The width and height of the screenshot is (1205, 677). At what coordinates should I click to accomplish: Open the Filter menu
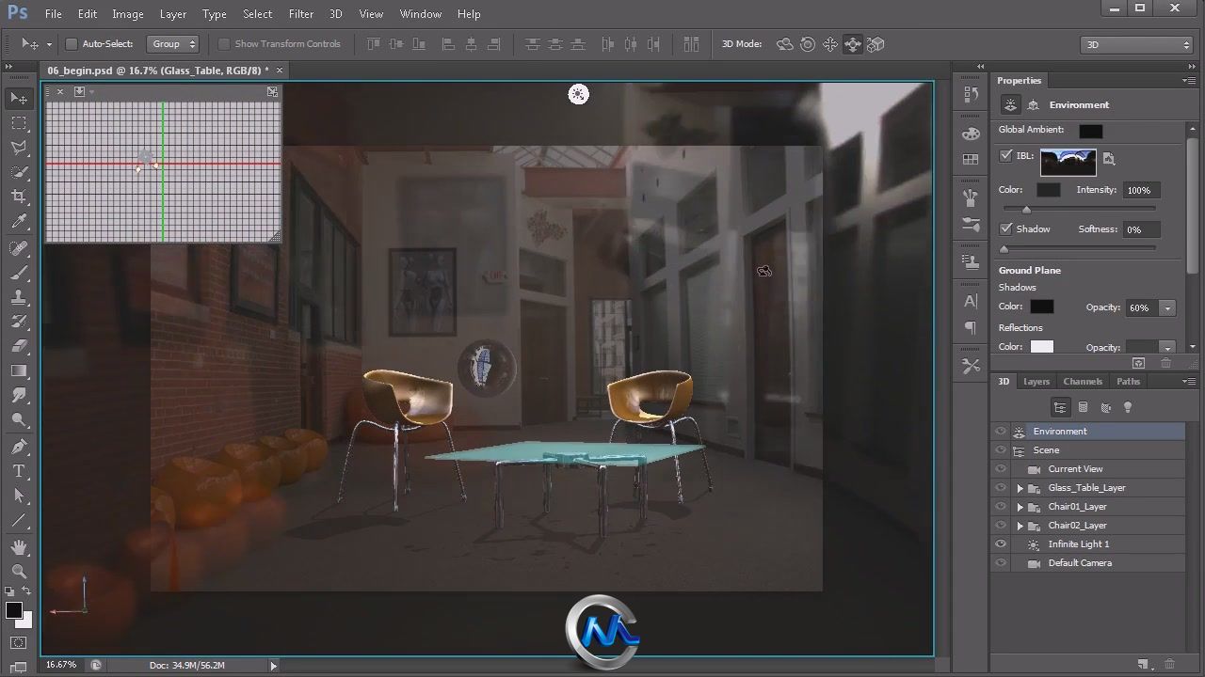(x=301, y=14)
